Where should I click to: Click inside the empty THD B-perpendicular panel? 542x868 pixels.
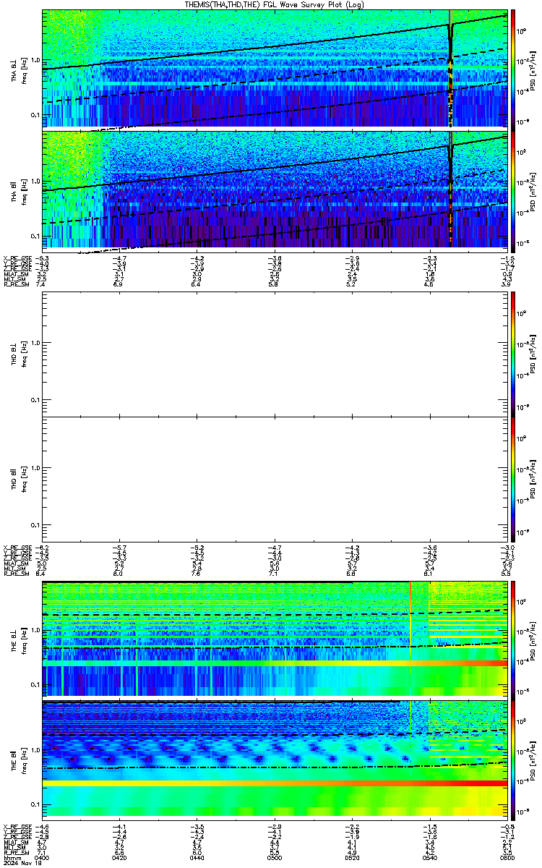(x=275, y=354)
